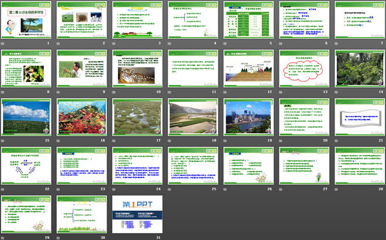Select final slide 31 with 第1PPT logo
The height and width of the screenshot is (240, 386).
coord(137,213)
